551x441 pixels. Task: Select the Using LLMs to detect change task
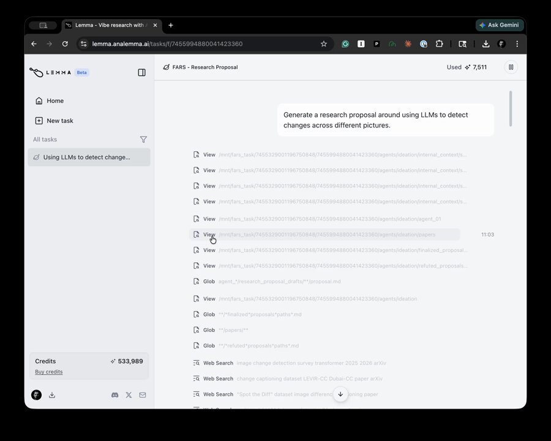click(89, 157)
